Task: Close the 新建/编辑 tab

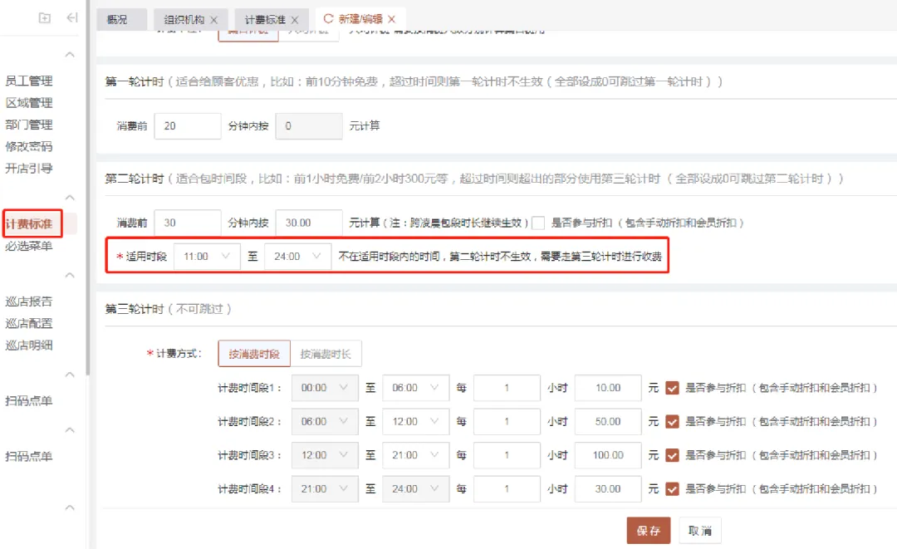Action: tap(392, 18)
